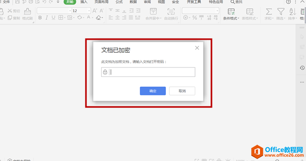The width and height of the screenshot is (306, 161).
Task: Open the 筛选 filter dropdown
Action: (x=281, y=14)
